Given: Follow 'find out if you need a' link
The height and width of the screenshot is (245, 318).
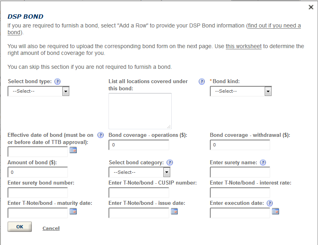Looking at the screenshot, I should pyautogui.click(x=274, y=25).
